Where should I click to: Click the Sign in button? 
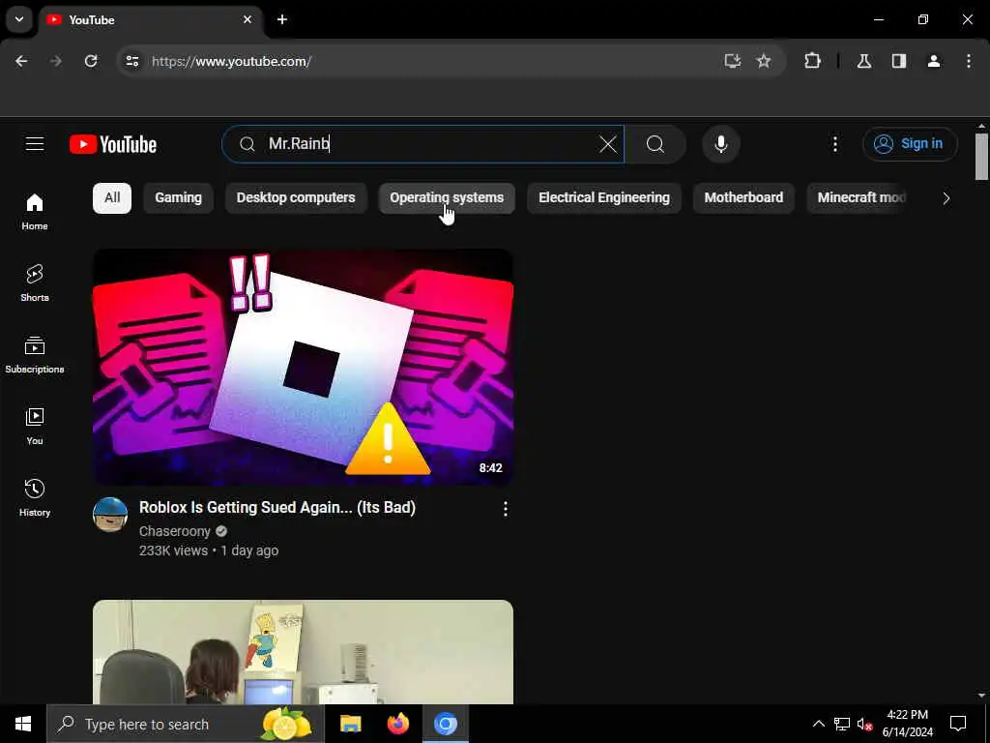(x=910, y=144)
